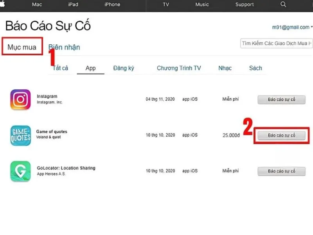Select the Mục mua tab
This screenshot has width=313, height=235.
pos(22,47)
